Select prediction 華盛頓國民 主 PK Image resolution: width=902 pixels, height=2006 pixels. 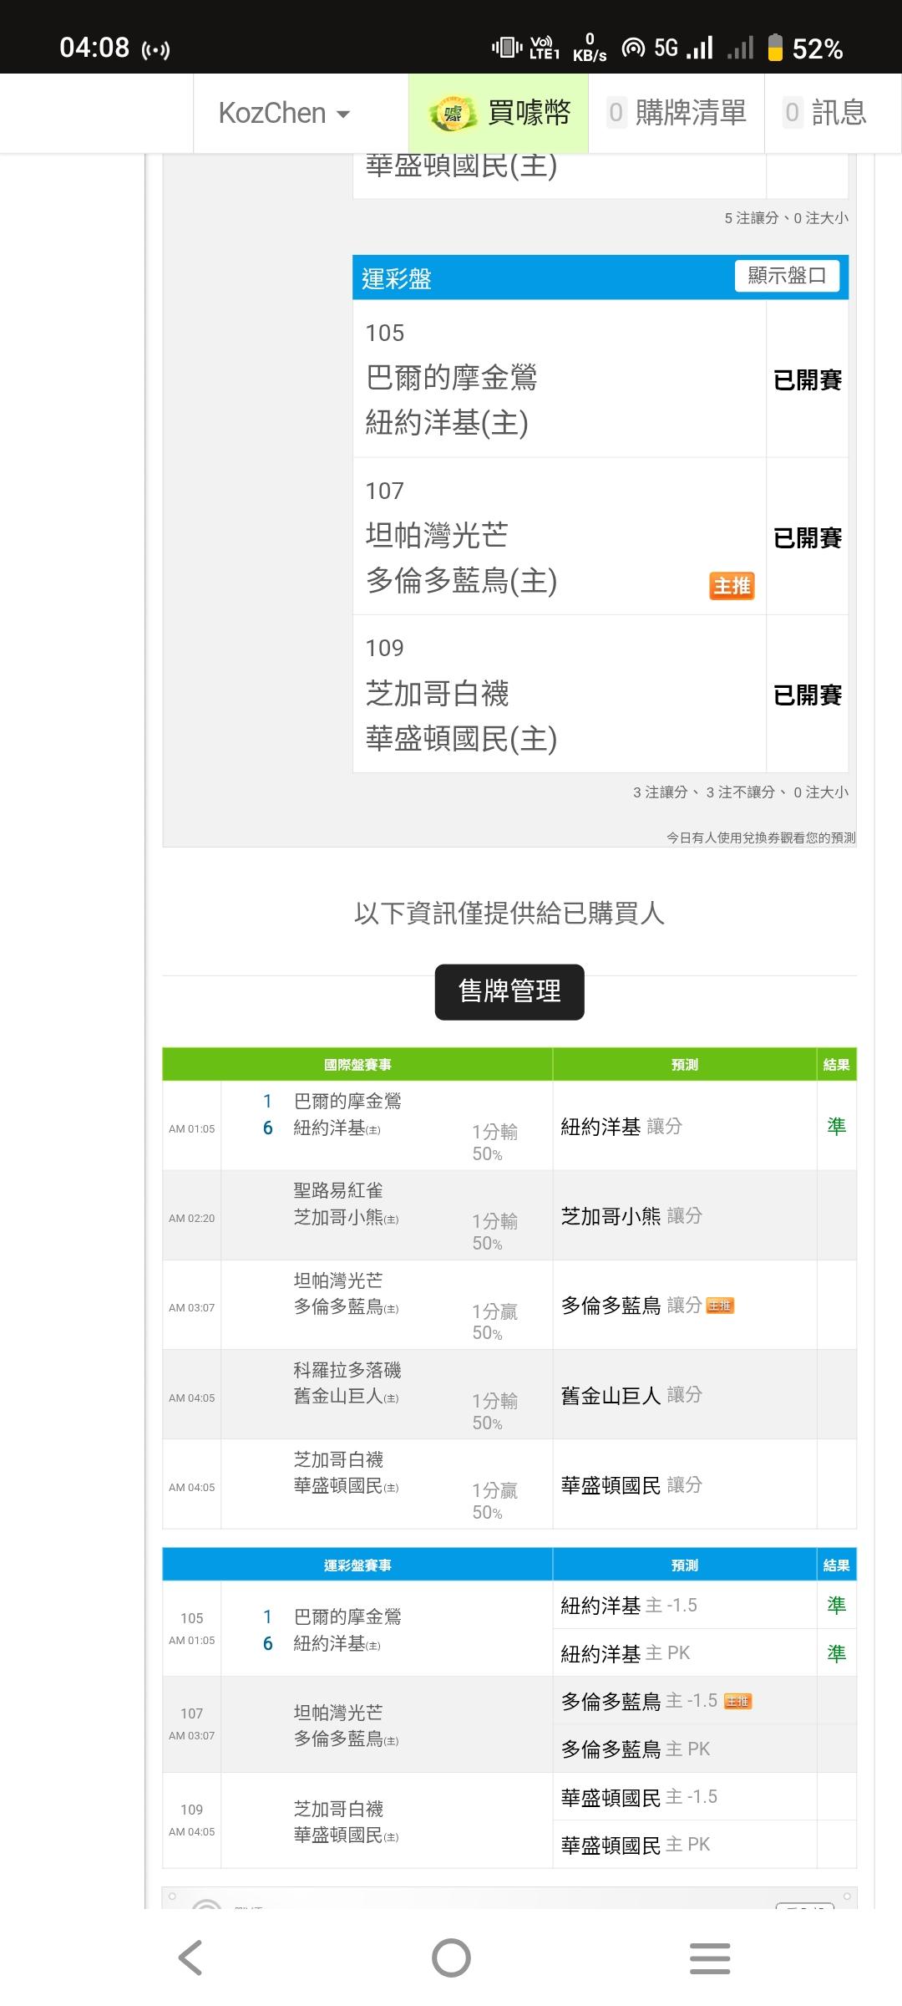[x=636, y=1845]
